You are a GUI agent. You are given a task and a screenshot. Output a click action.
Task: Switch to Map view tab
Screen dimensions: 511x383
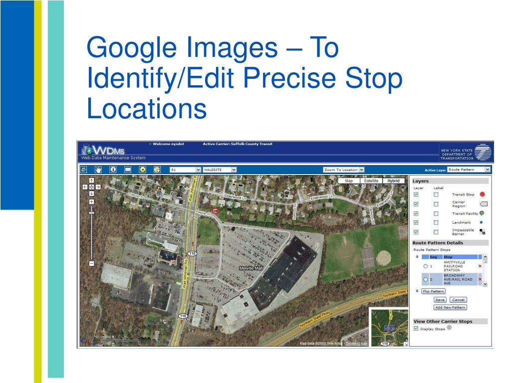(x=349, y=181)
